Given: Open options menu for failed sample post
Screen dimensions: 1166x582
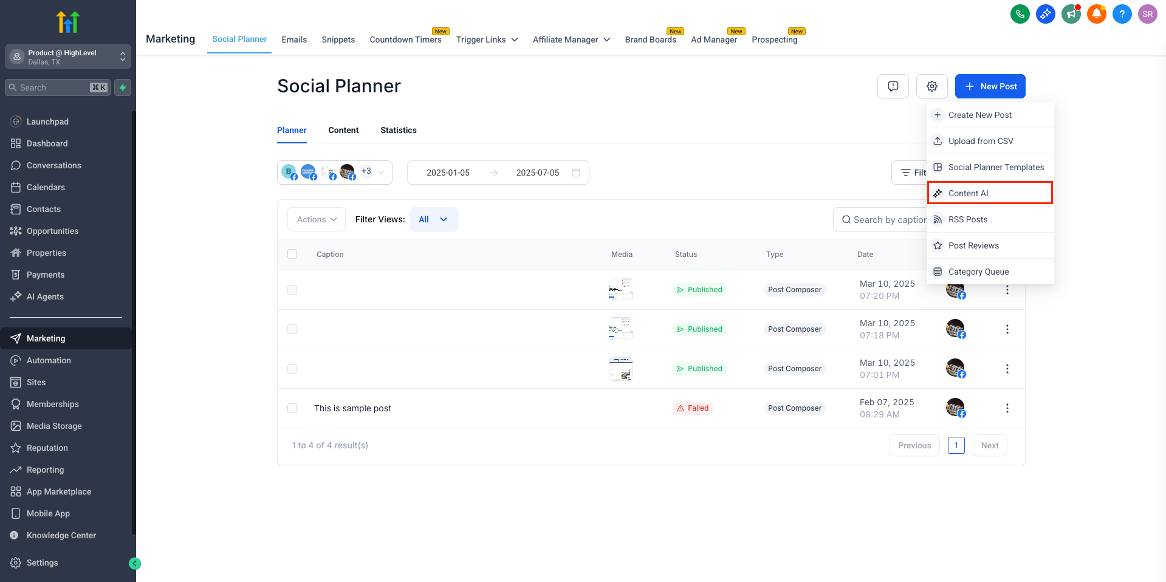Looking at the screenshot, I should click(x=1007, y=408).
